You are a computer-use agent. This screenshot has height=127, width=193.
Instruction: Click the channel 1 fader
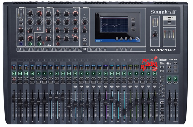click(13, 100)
